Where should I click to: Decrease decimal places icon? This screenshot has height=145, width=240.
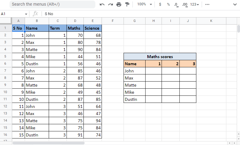[x=176, y=5]
